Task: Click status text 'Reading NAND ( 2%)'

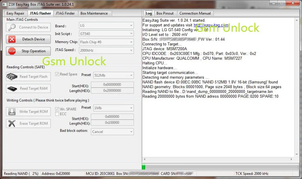Action: coord(21,174)
